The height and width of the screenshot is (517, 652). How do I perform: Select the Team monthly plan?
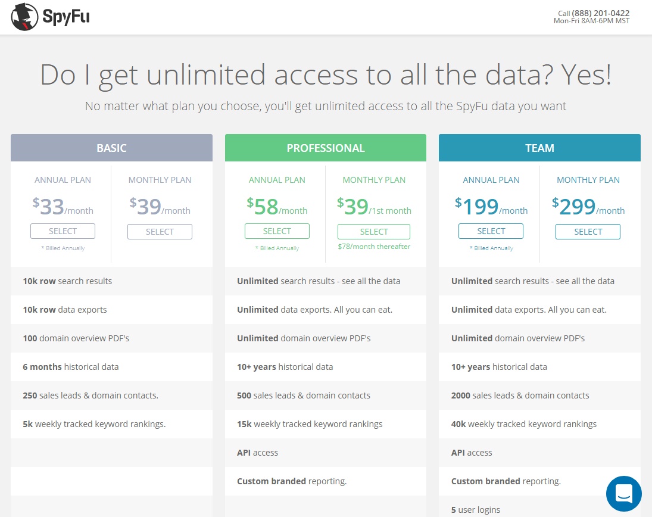588,232
